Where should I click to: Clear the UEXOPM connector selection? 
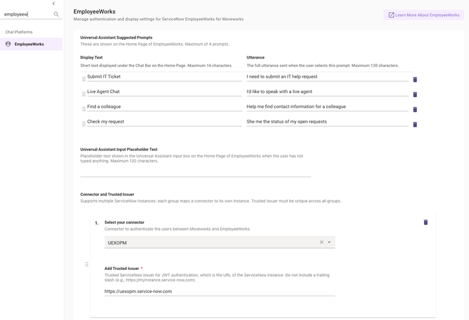(321, 242)
